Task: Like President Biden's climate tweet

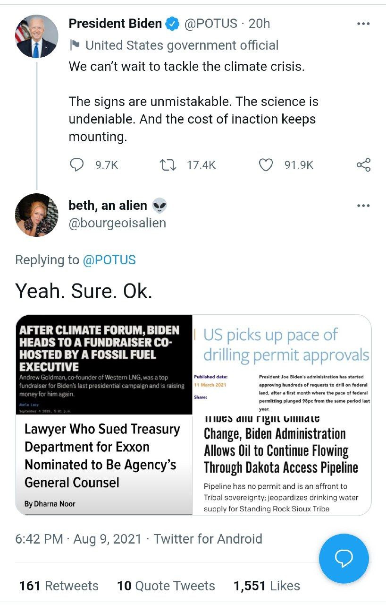Action: pyautogui.click(x=266, y=164)
